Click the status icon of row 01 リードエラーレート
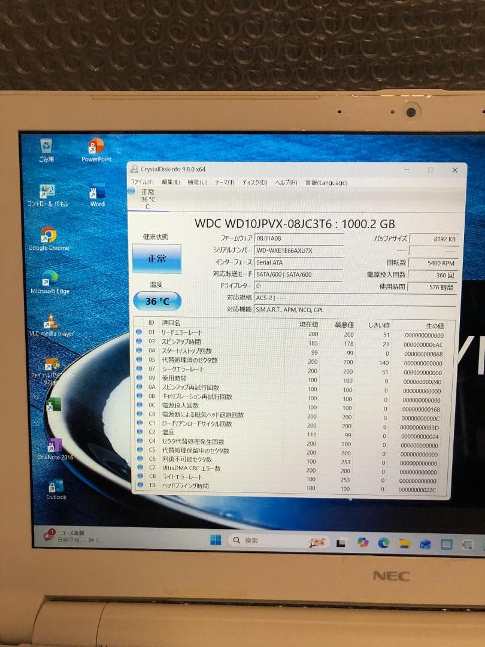This screenshot has height=647, width=485. coord(139,332)
